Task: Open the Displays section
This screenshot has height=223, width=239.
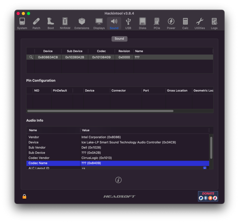Action: coord(99,23)
